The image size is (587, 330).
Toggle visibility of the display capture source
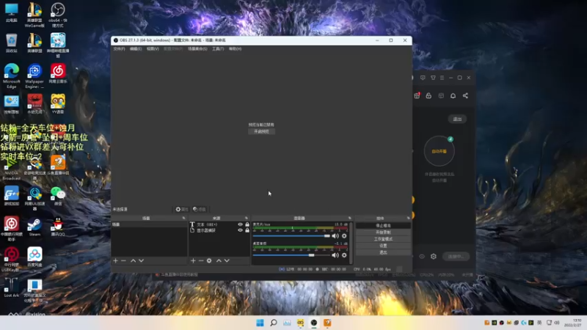[241, 230]
